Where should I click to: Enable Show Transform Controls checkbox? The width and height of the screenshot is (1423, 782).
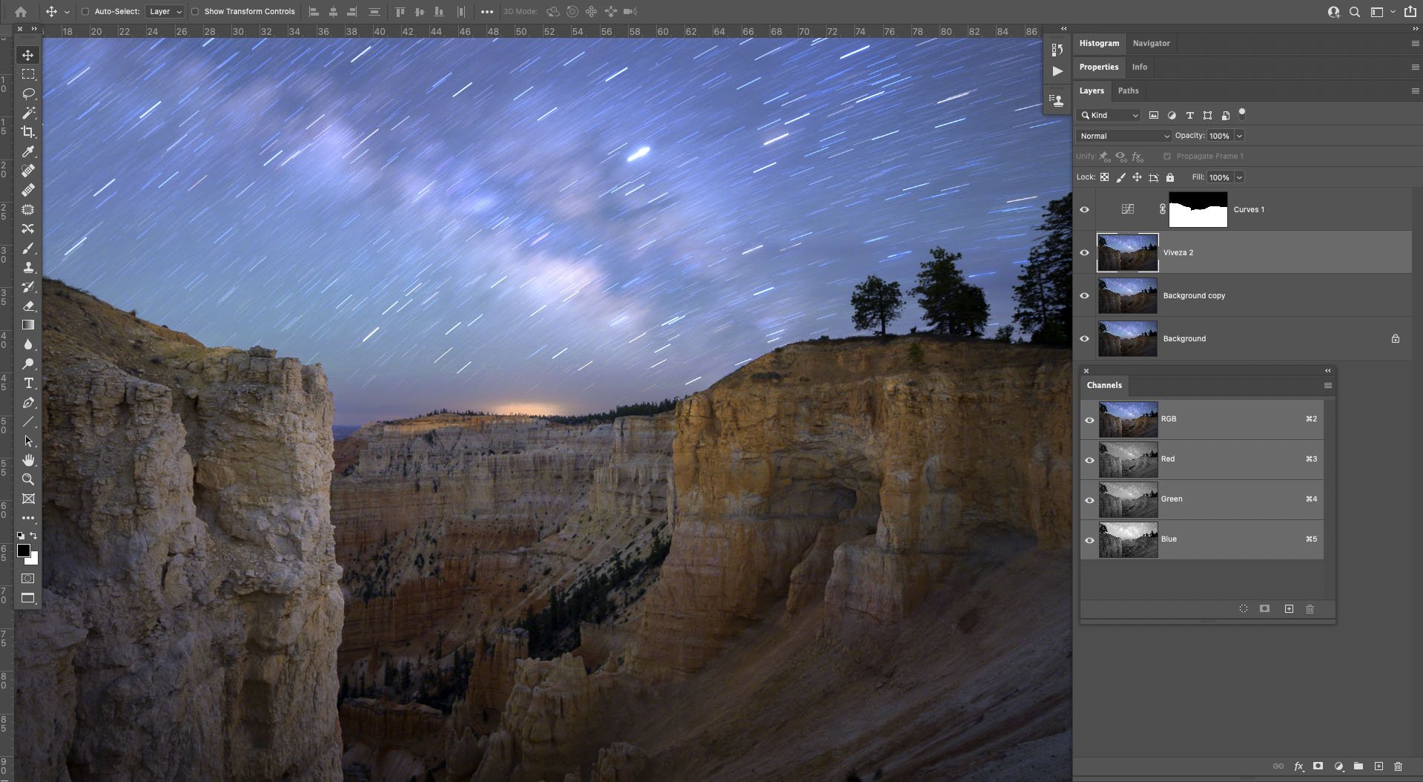[x=195, y=12]
